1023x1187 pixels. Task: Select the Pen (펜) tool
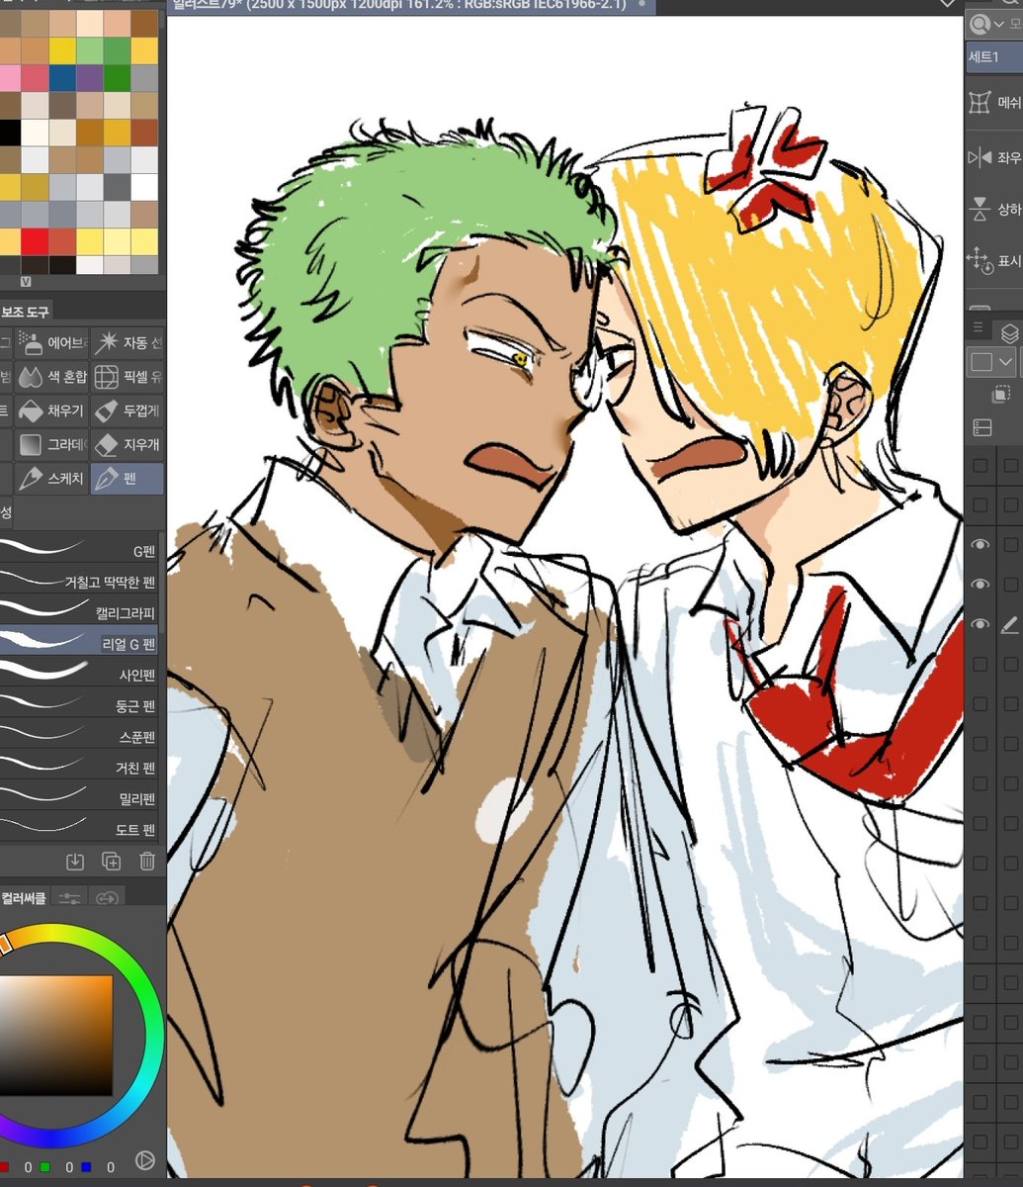128,478
